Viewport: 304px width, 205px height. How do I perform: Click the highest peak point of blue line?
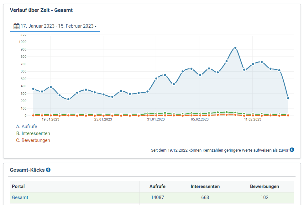pos(235,48)
